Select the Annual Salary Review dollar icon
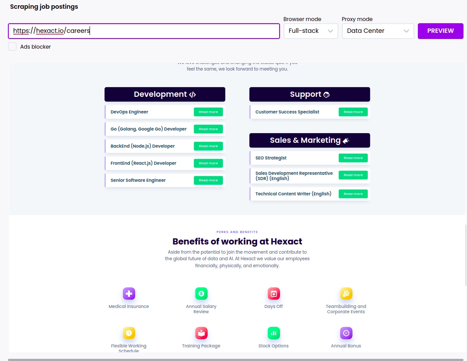467x361 pixels. [201, 294]
